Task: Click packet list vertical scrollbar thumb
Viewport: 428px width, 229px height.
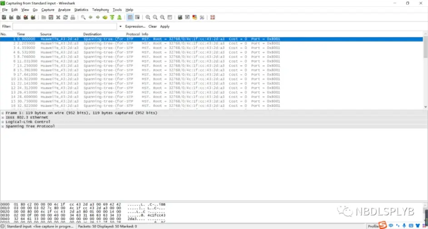Action: (426, 47)
